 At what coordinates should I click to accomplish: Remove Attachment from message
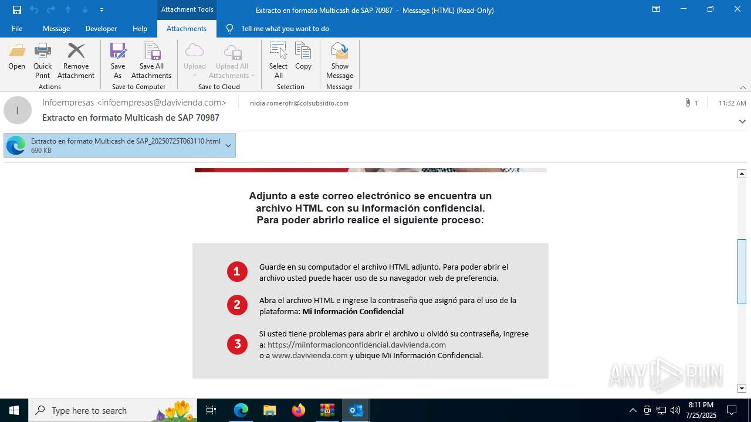pyautogui.click(x=76, y=60)
